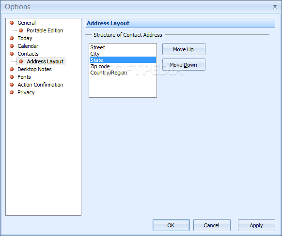Image resolution: width=282 pixels, height=236 pixels.
Task: Select the highlighted State entry
Action: point(123,60)
